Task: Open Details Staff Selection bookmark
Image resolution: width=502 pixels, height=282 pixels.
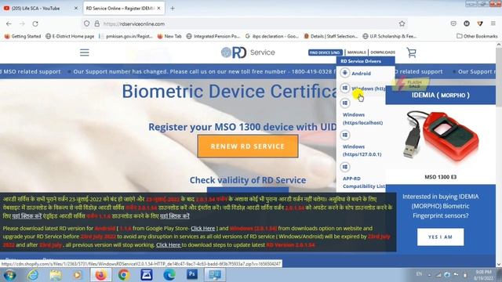Action: (x=331, y=36)
